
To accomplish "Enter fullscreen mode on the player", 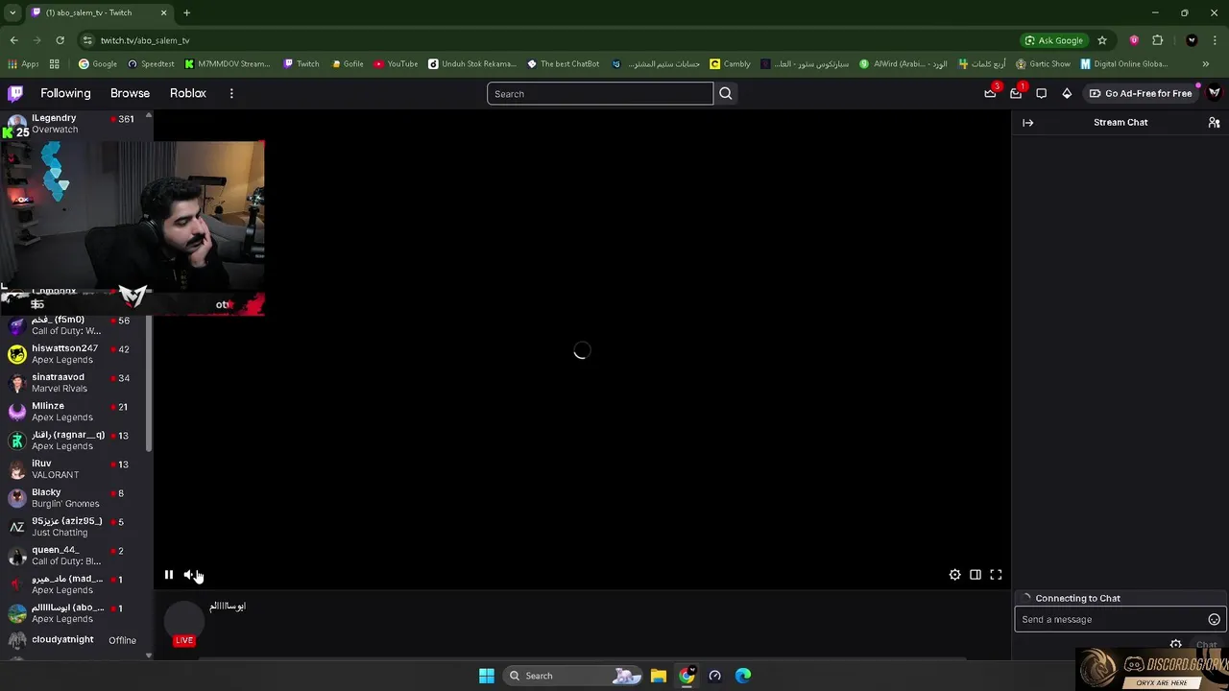I will click(x=996, y=575).
